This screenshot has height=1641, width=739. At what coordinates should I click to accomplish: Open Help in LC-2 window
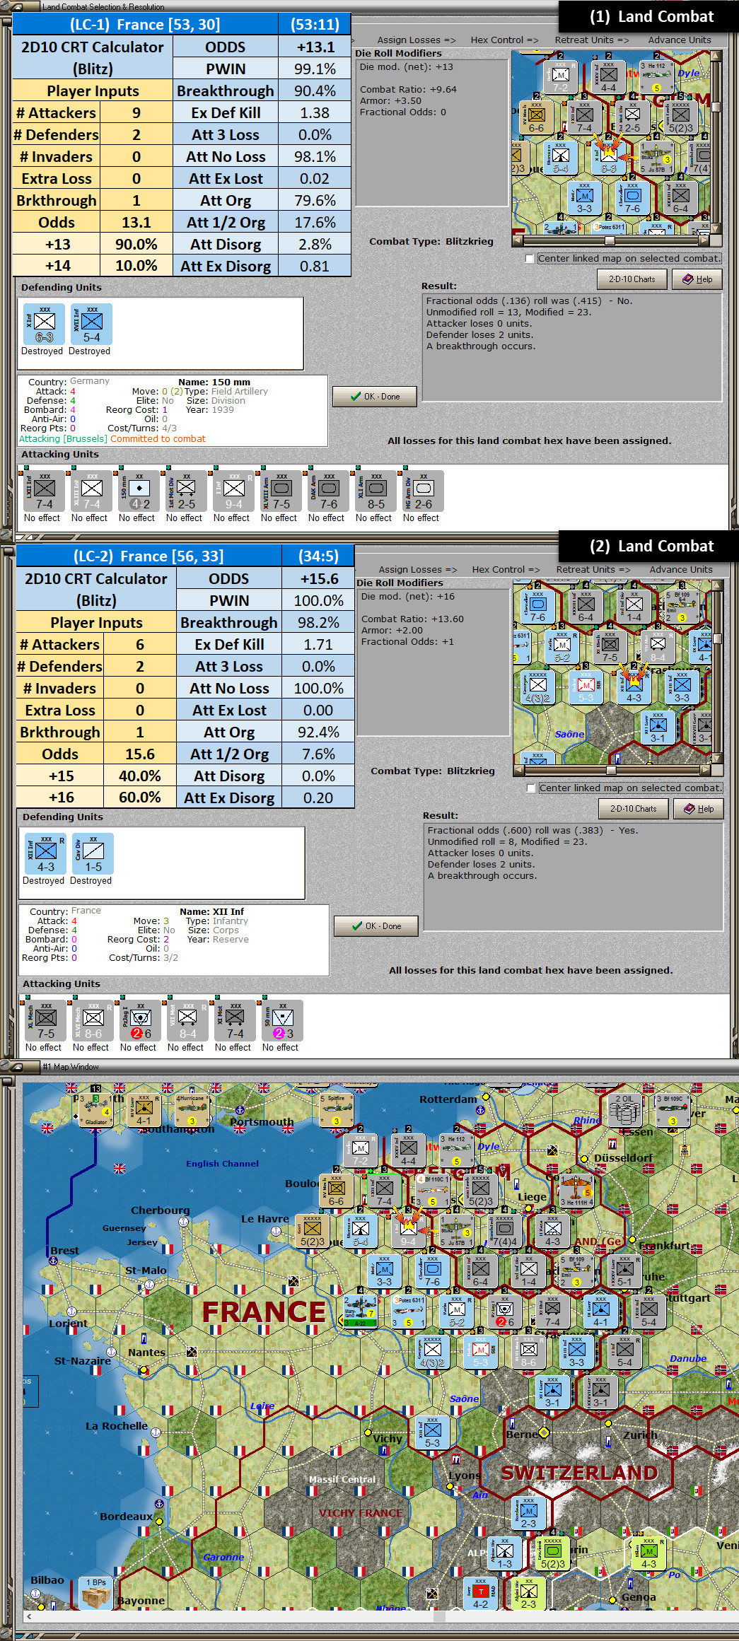click(698, 809)
